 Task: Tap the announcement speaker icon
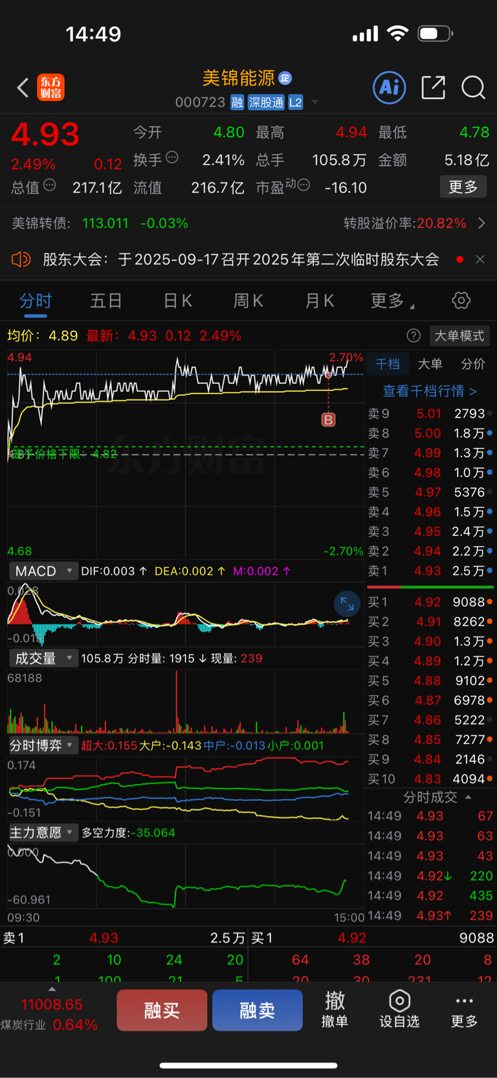click(x=21, y=260)
